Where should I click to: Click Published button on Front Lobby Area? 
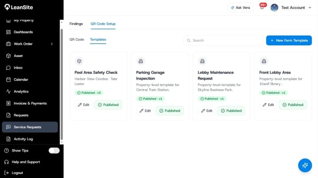pos(293,105)
